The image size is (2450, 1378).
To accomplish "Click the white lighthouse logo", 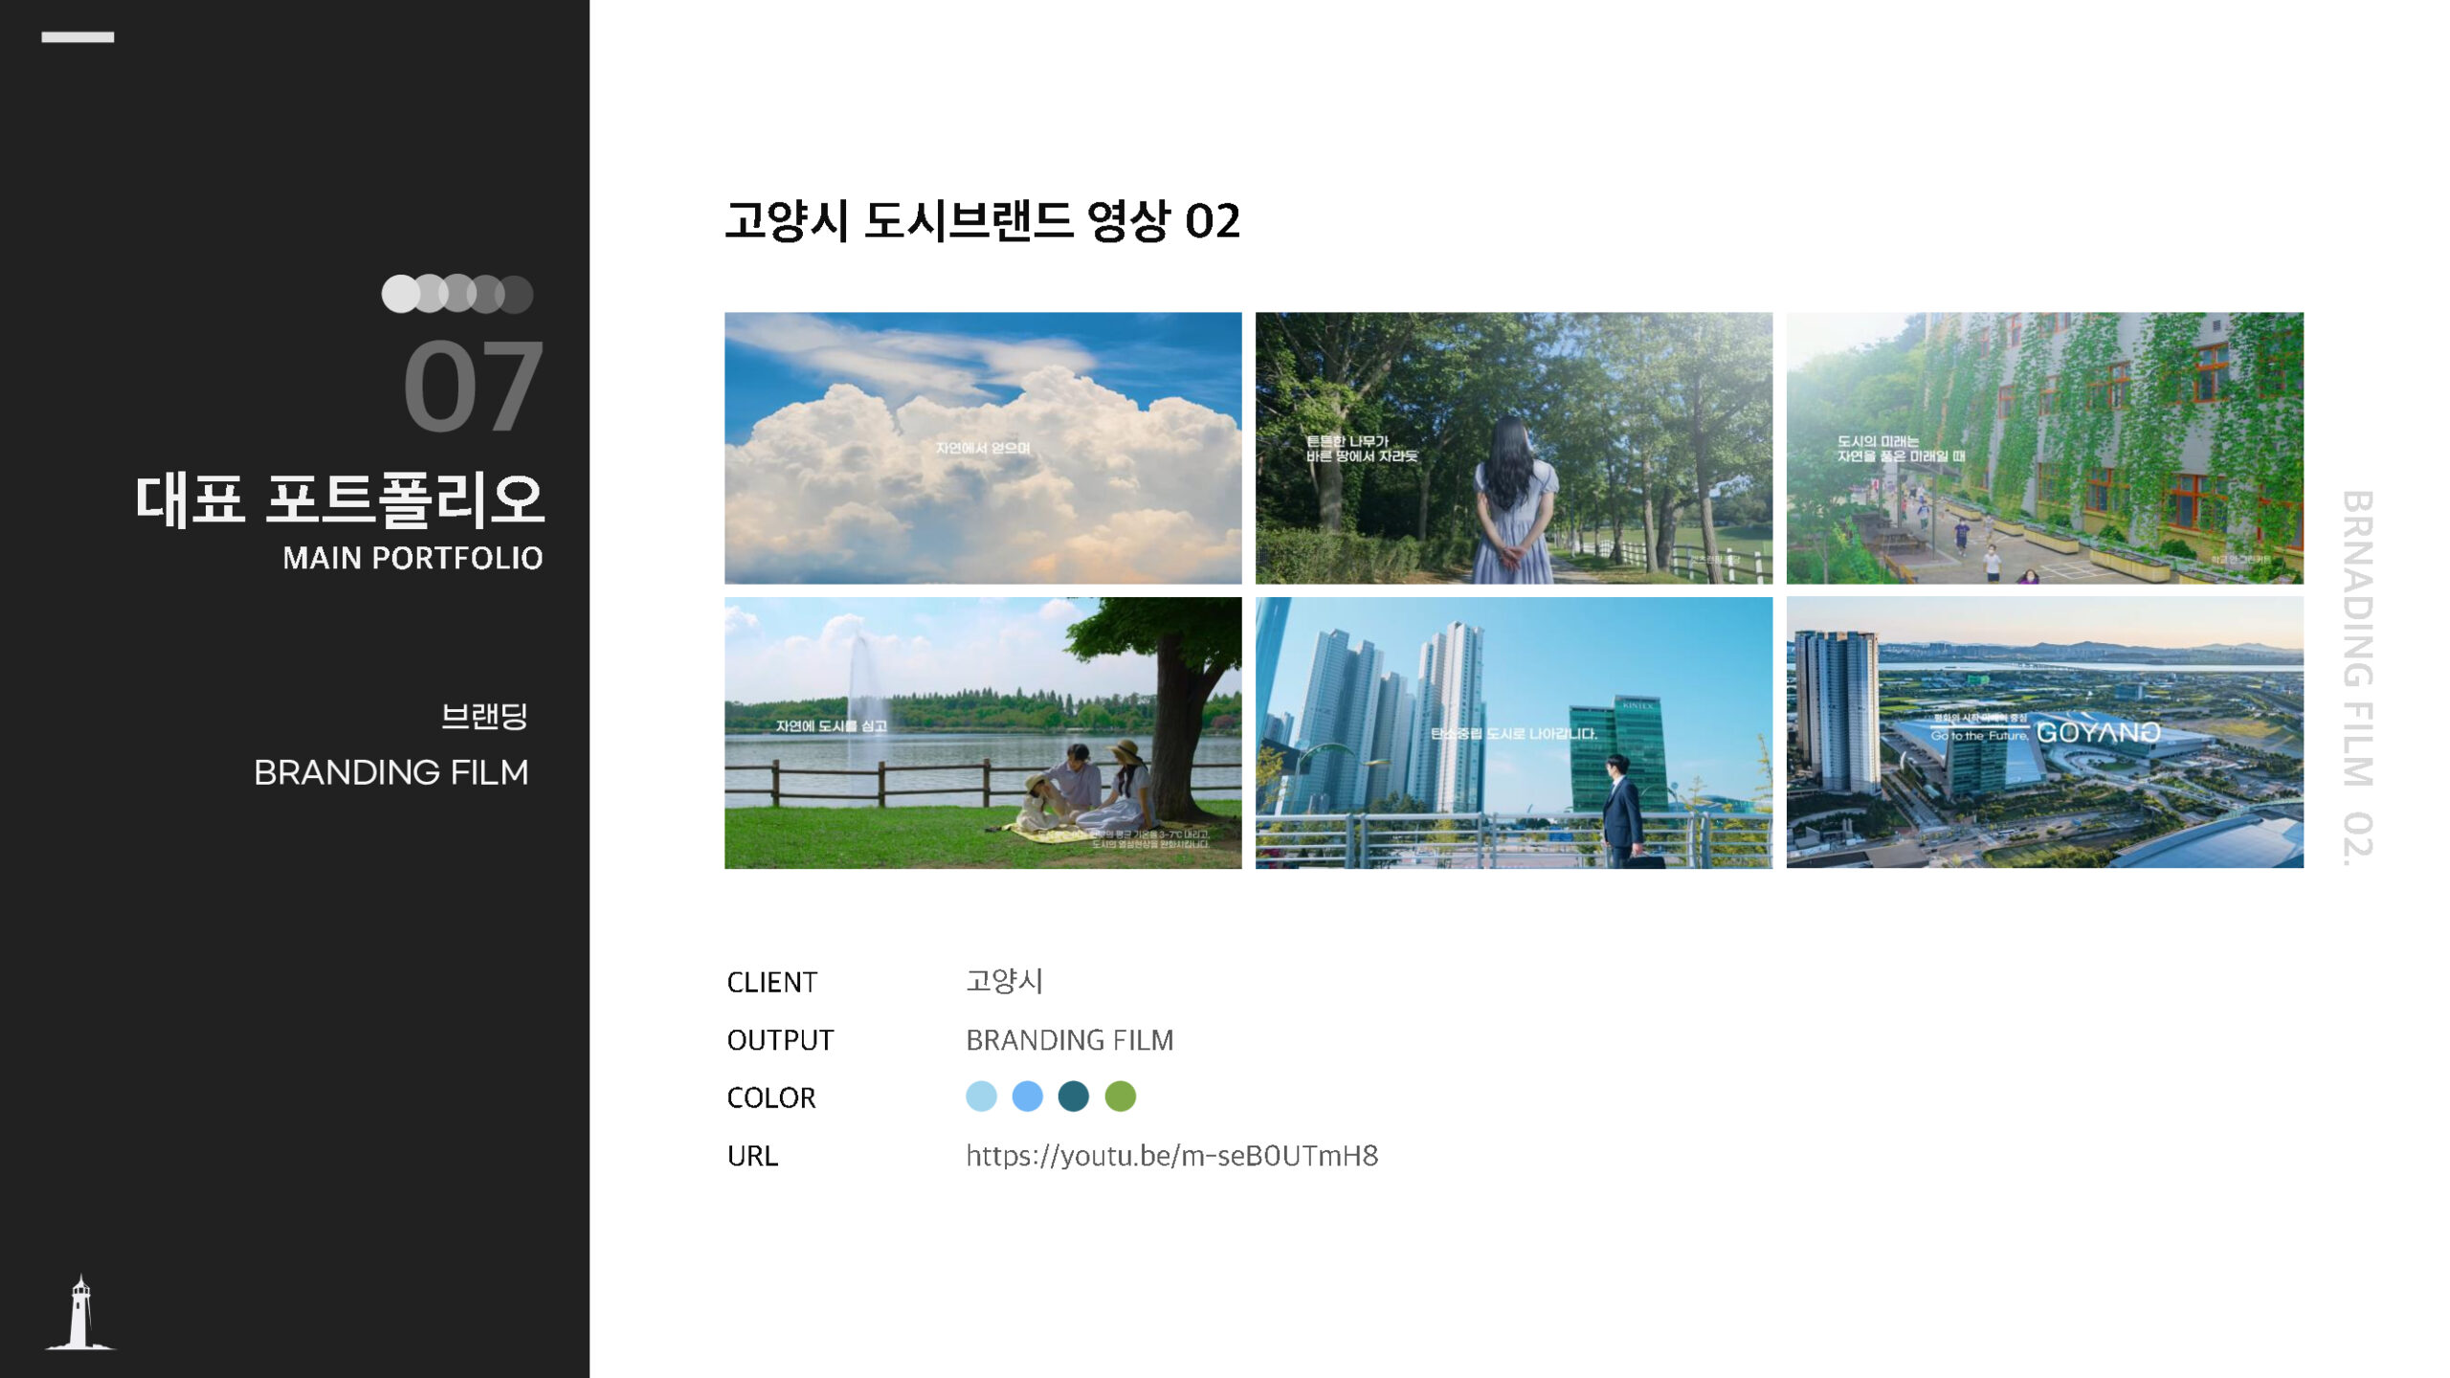I will (80, 1314).
